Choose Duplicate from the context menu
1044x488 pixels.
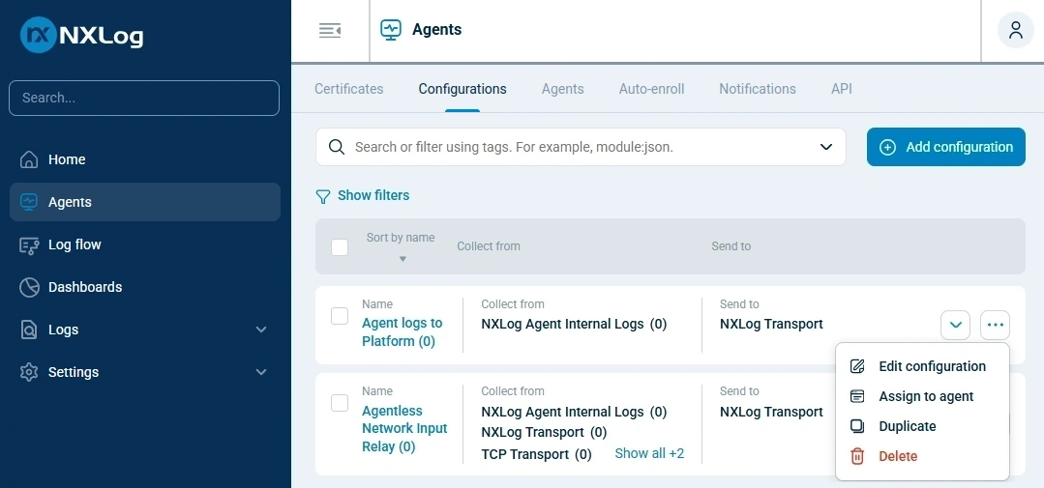click(922, 426)
